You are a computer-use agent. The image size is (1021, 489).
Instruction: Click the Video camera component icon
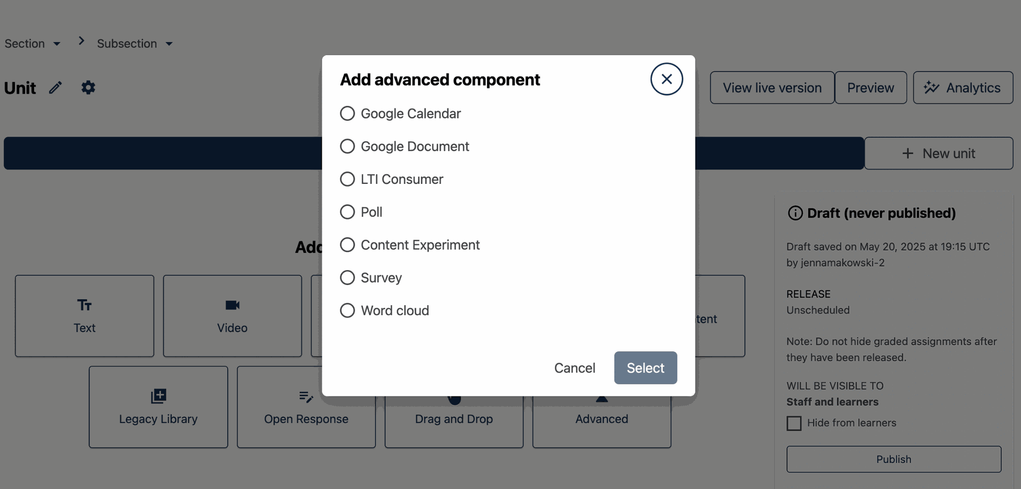click(232, 305)
